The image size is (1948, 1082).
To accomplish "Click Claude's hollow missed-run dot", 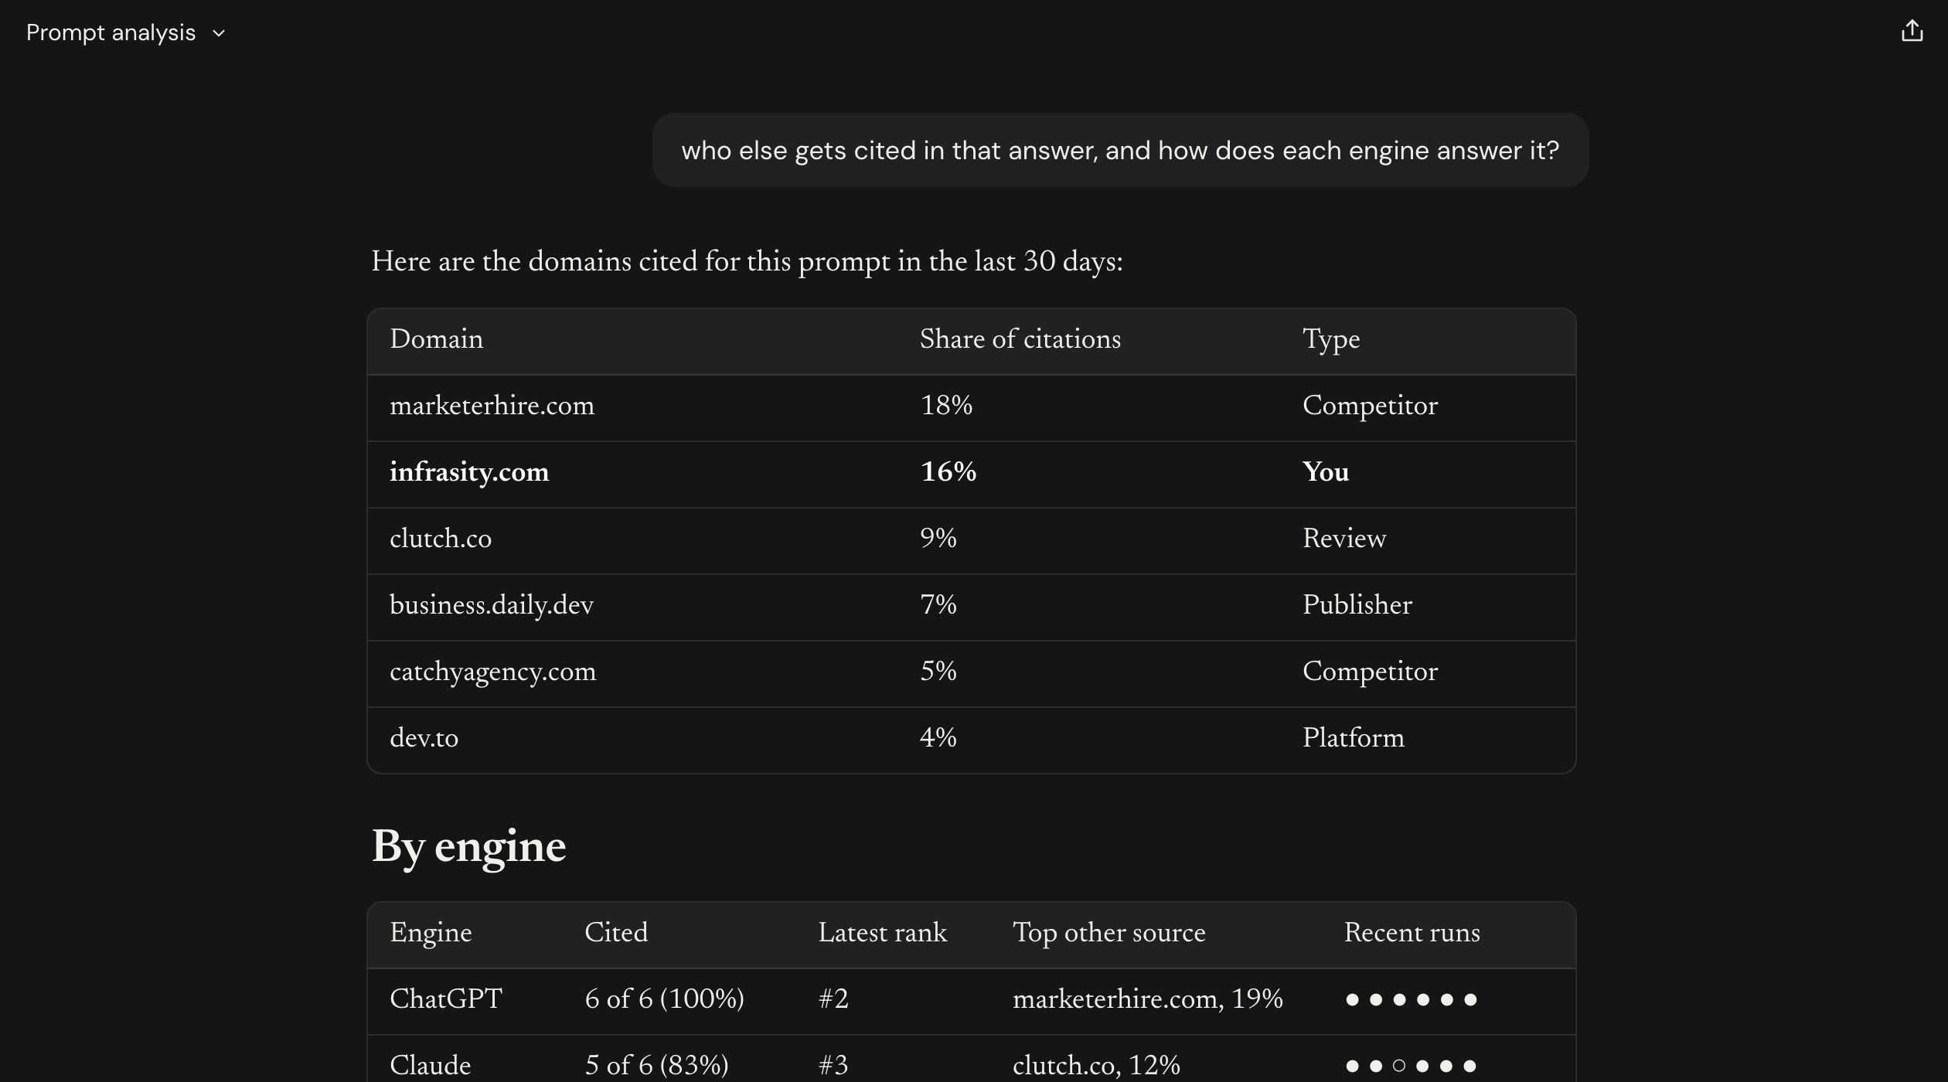I will (x=1399, y=1066).
